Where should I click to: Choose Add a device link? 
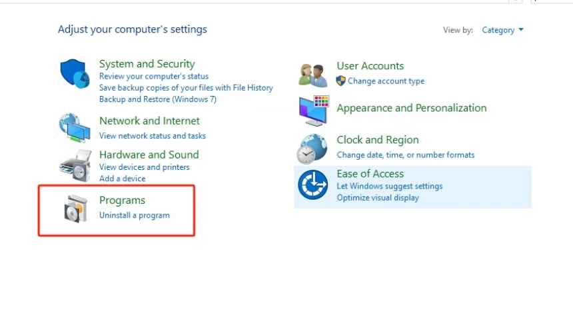click(x=122, y=178)
